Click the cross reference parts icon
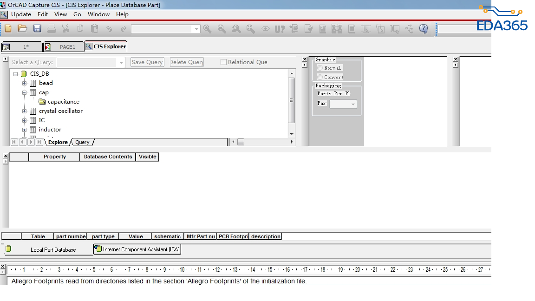Image resolution: width=535 pixels, height=301 pixels. [x=337, y=29]
